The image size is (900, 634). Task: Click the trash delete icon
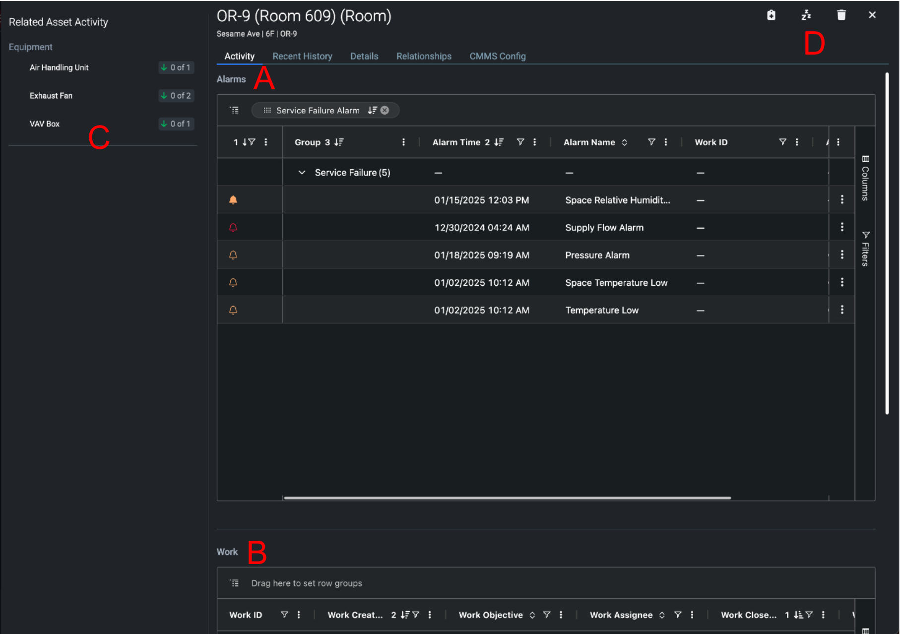tap(841, 15)
